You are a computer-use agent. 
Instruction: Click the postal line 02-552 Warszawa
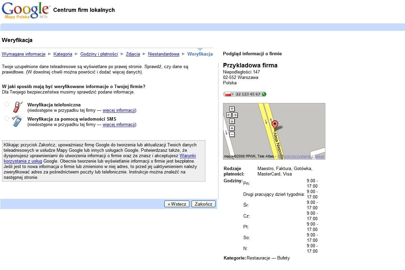tap(241, 78)
